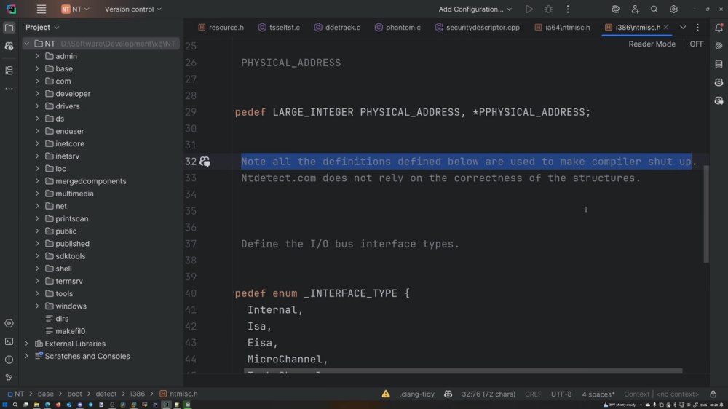Open the Terminal tool window
This screenshot has width=728, height=409.
[9, 341]
